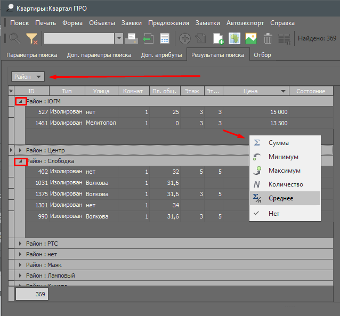The height and width of the screenshot is (316, 340).
Task: Sort by the Цена column header
Action: [250, 91]
